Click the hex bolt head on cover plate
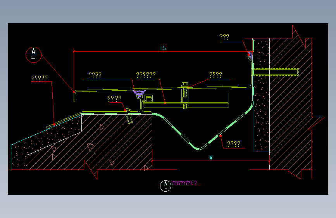The width and height of the screenshot is (336, 218). pyautogui.click(x=185, y=85)
